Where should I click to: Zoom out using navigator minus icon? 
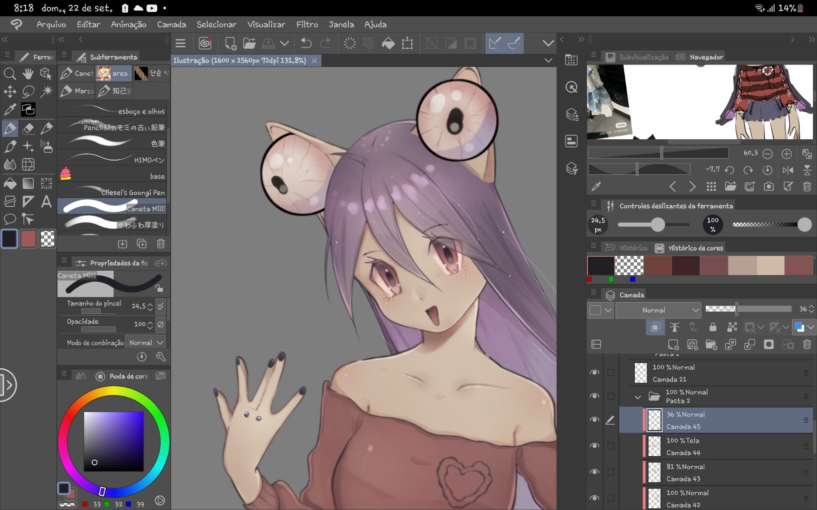[768, 154]
